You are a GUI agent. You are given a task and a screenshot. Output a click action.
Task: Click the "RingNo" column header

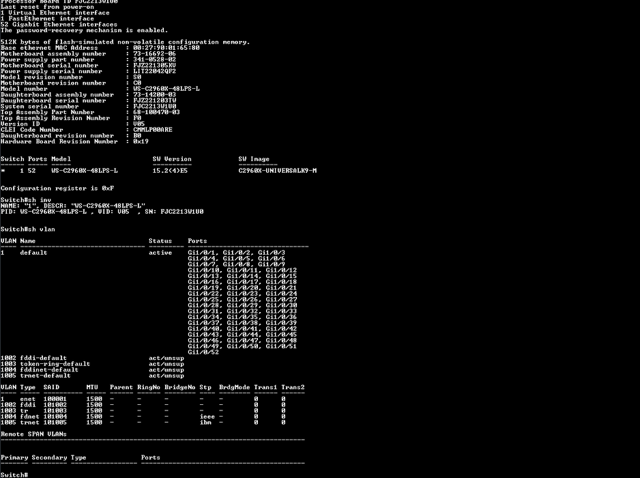pyautogui.click(x=149, y=387)
